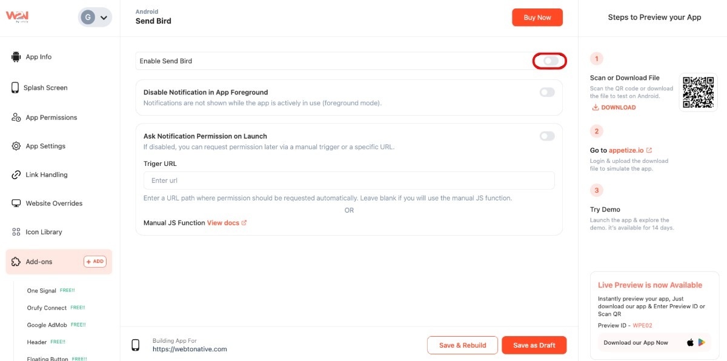Expand the Add-ons section in sidebar
Viewport: 727px width, 361px height.
point(39,262)
